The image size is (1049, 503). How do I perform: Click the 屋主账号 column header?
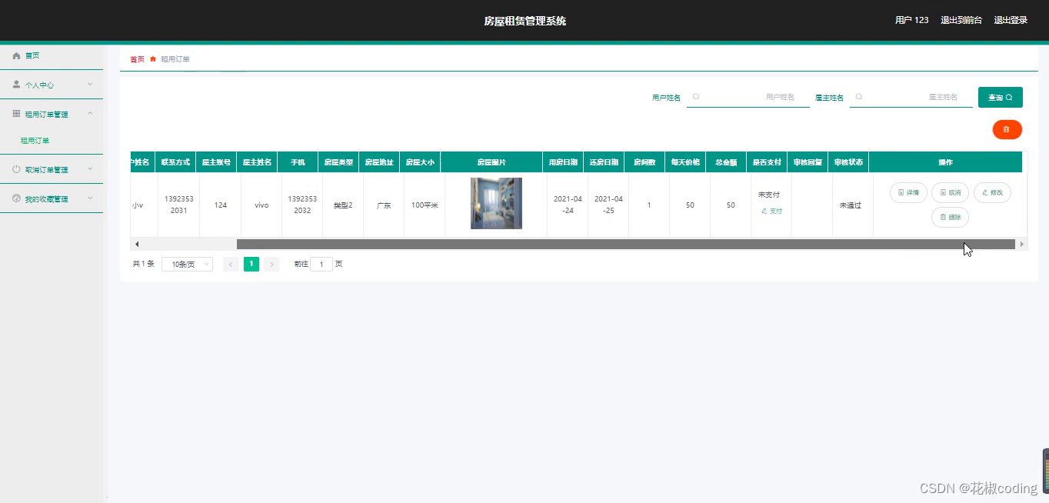point(216,162)
